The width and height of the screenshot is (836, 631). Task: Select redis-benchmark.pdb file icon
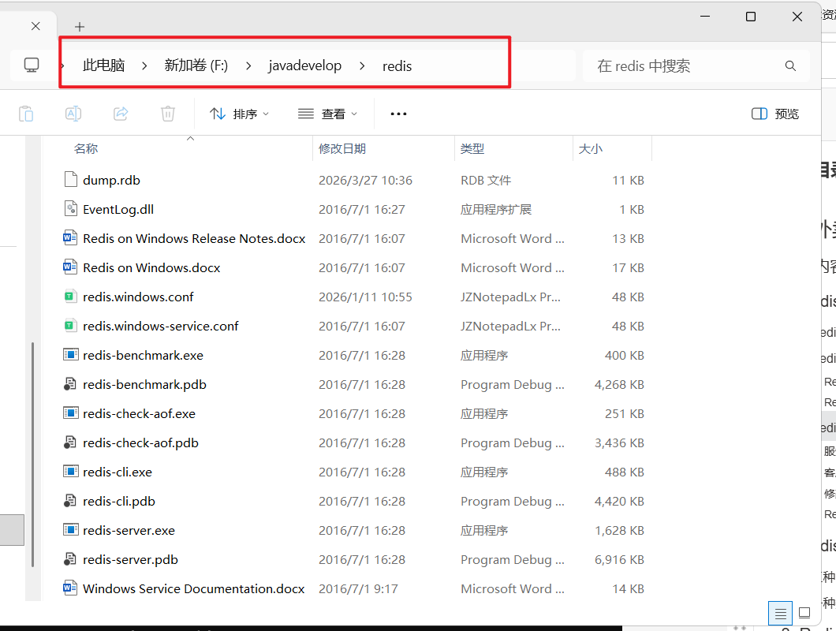(70, 384)
